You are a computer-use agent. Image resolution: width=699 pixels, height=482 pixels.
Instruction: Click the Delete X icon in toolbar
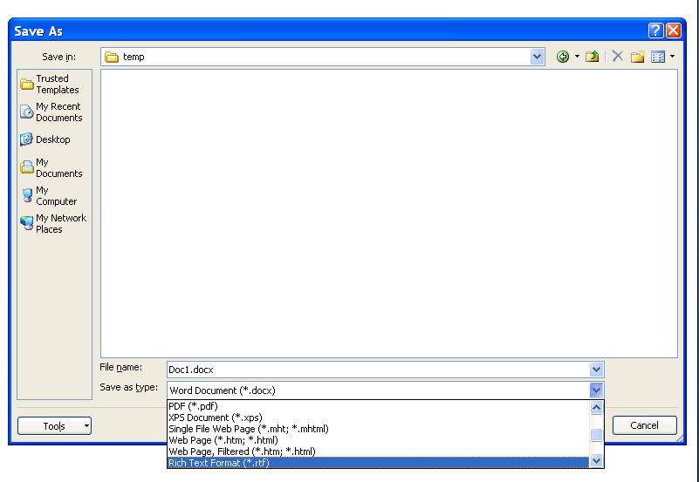pos(617,57)
